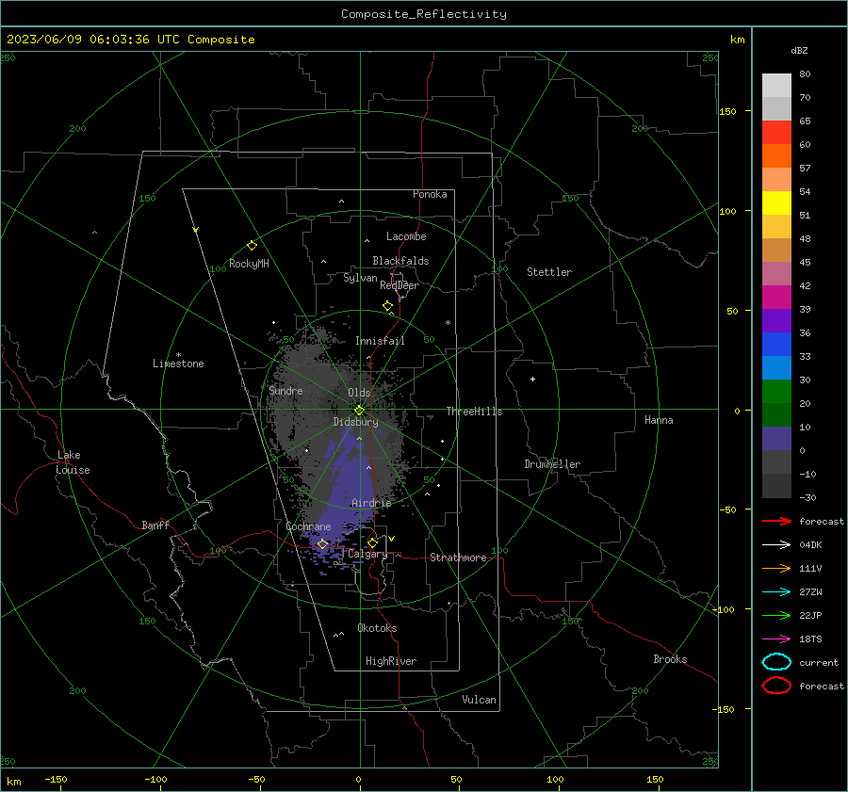Click the HighRiver town label
Viewport: 848px width, 792px height.
[391, 661]
